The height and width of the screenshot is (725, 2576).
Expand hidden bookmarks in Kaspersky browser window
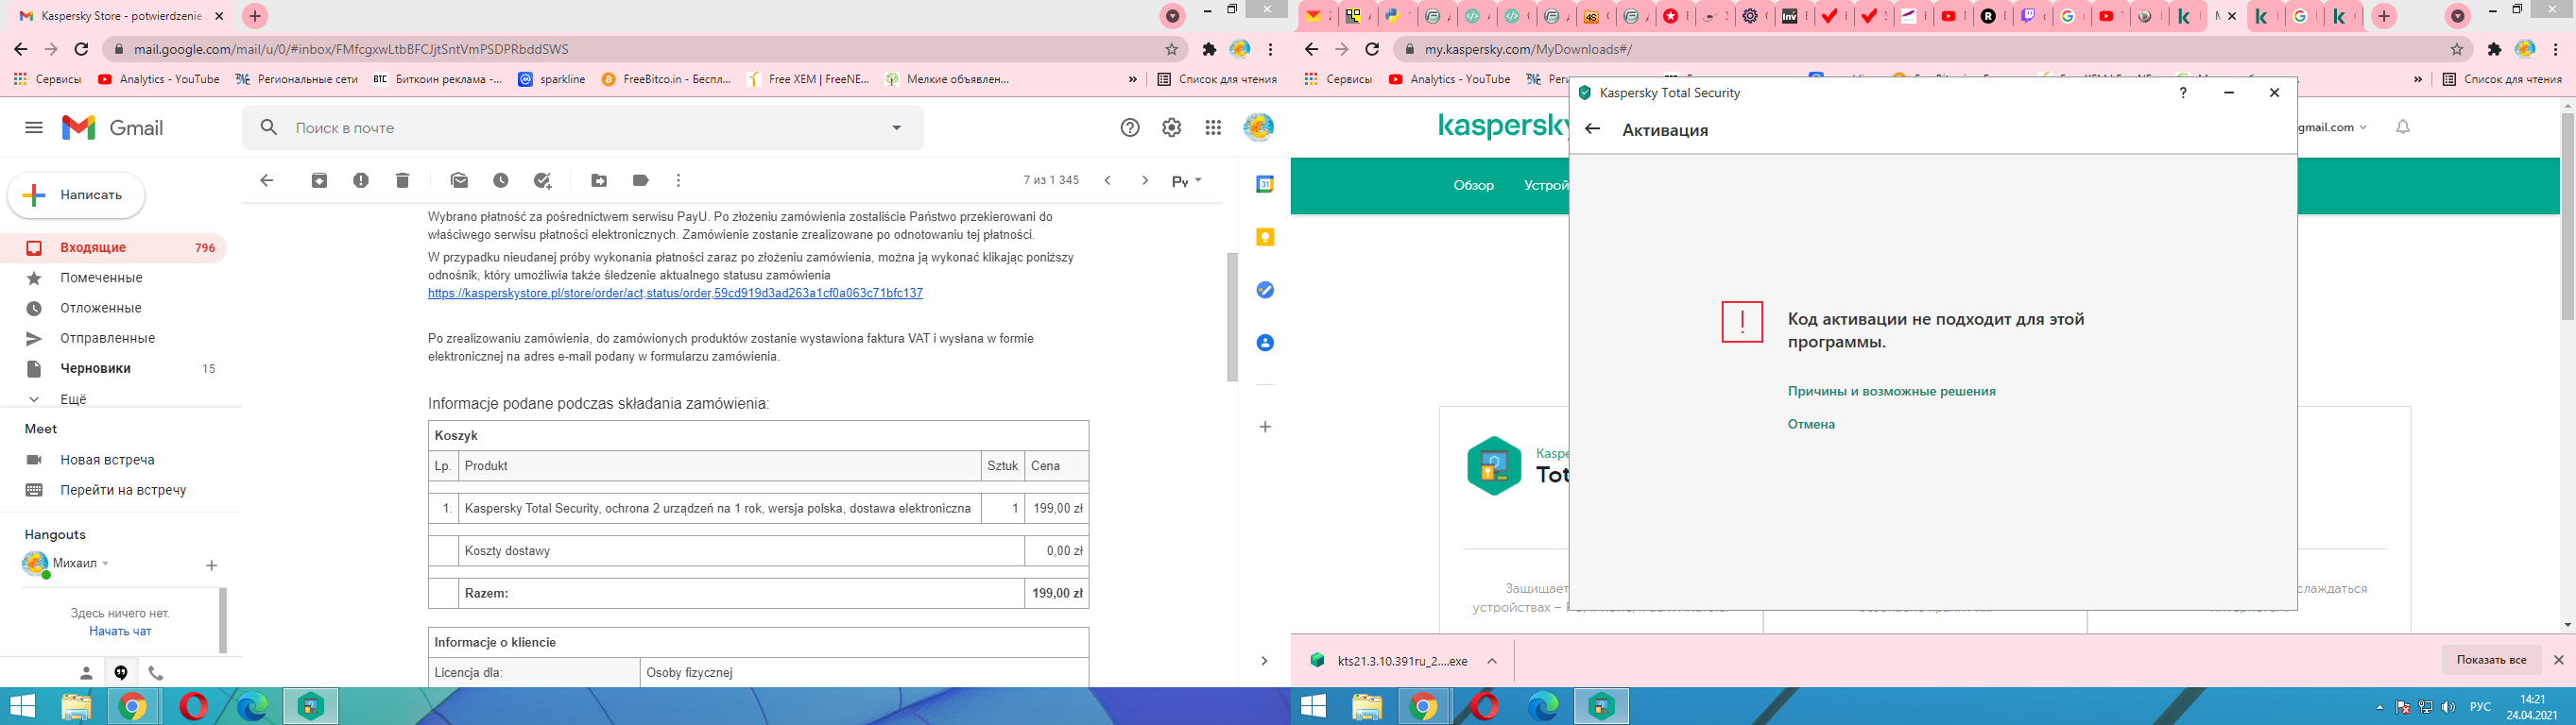pyautogui.click(x=2418, y=79)
